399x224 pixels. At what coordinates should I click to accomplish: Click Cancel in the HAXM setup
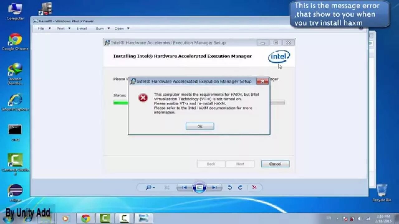click(x=275, y=164)
